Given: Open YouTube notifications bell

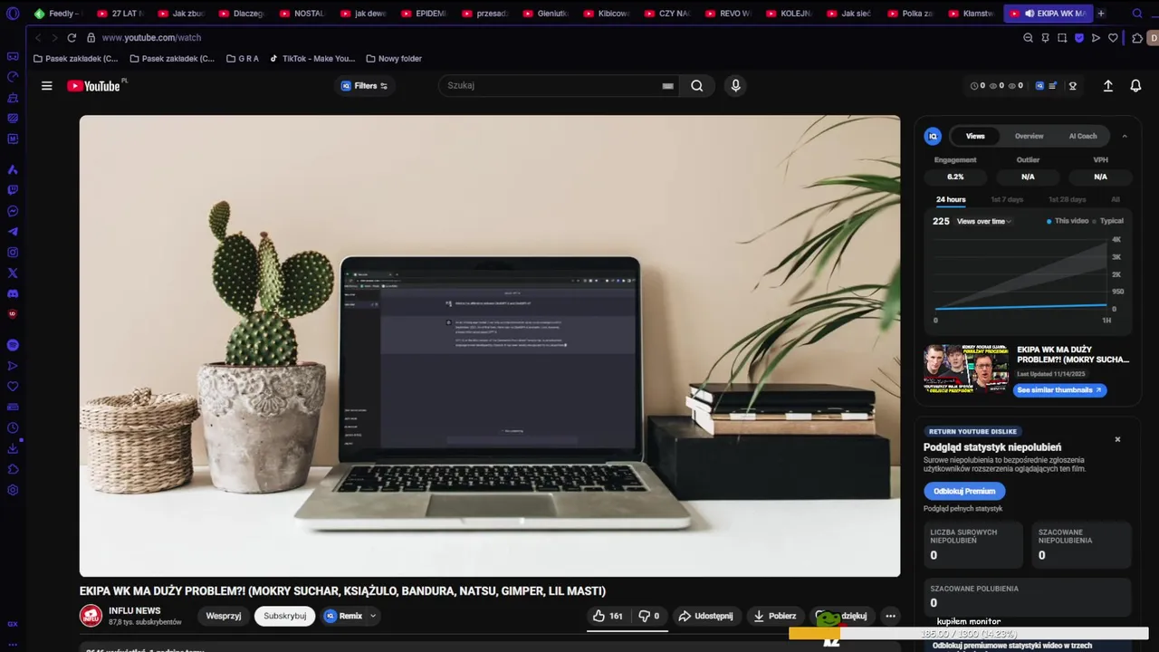Looking at the screenshot, I should point(1135,86).
